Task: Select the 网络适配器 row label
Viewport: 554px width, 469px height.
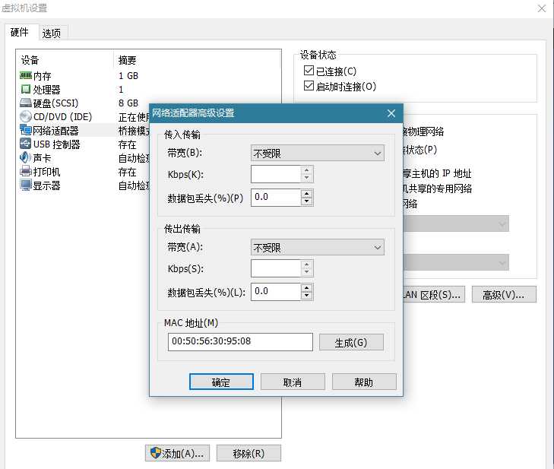Action: pyautogui.click(x=55, y=131)
